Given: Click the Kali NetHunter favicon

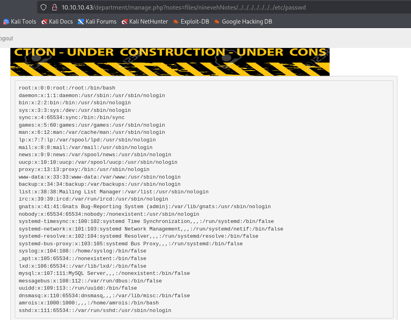Looking at the screenshot, I should pyautogui.click(x=124, y=22).
